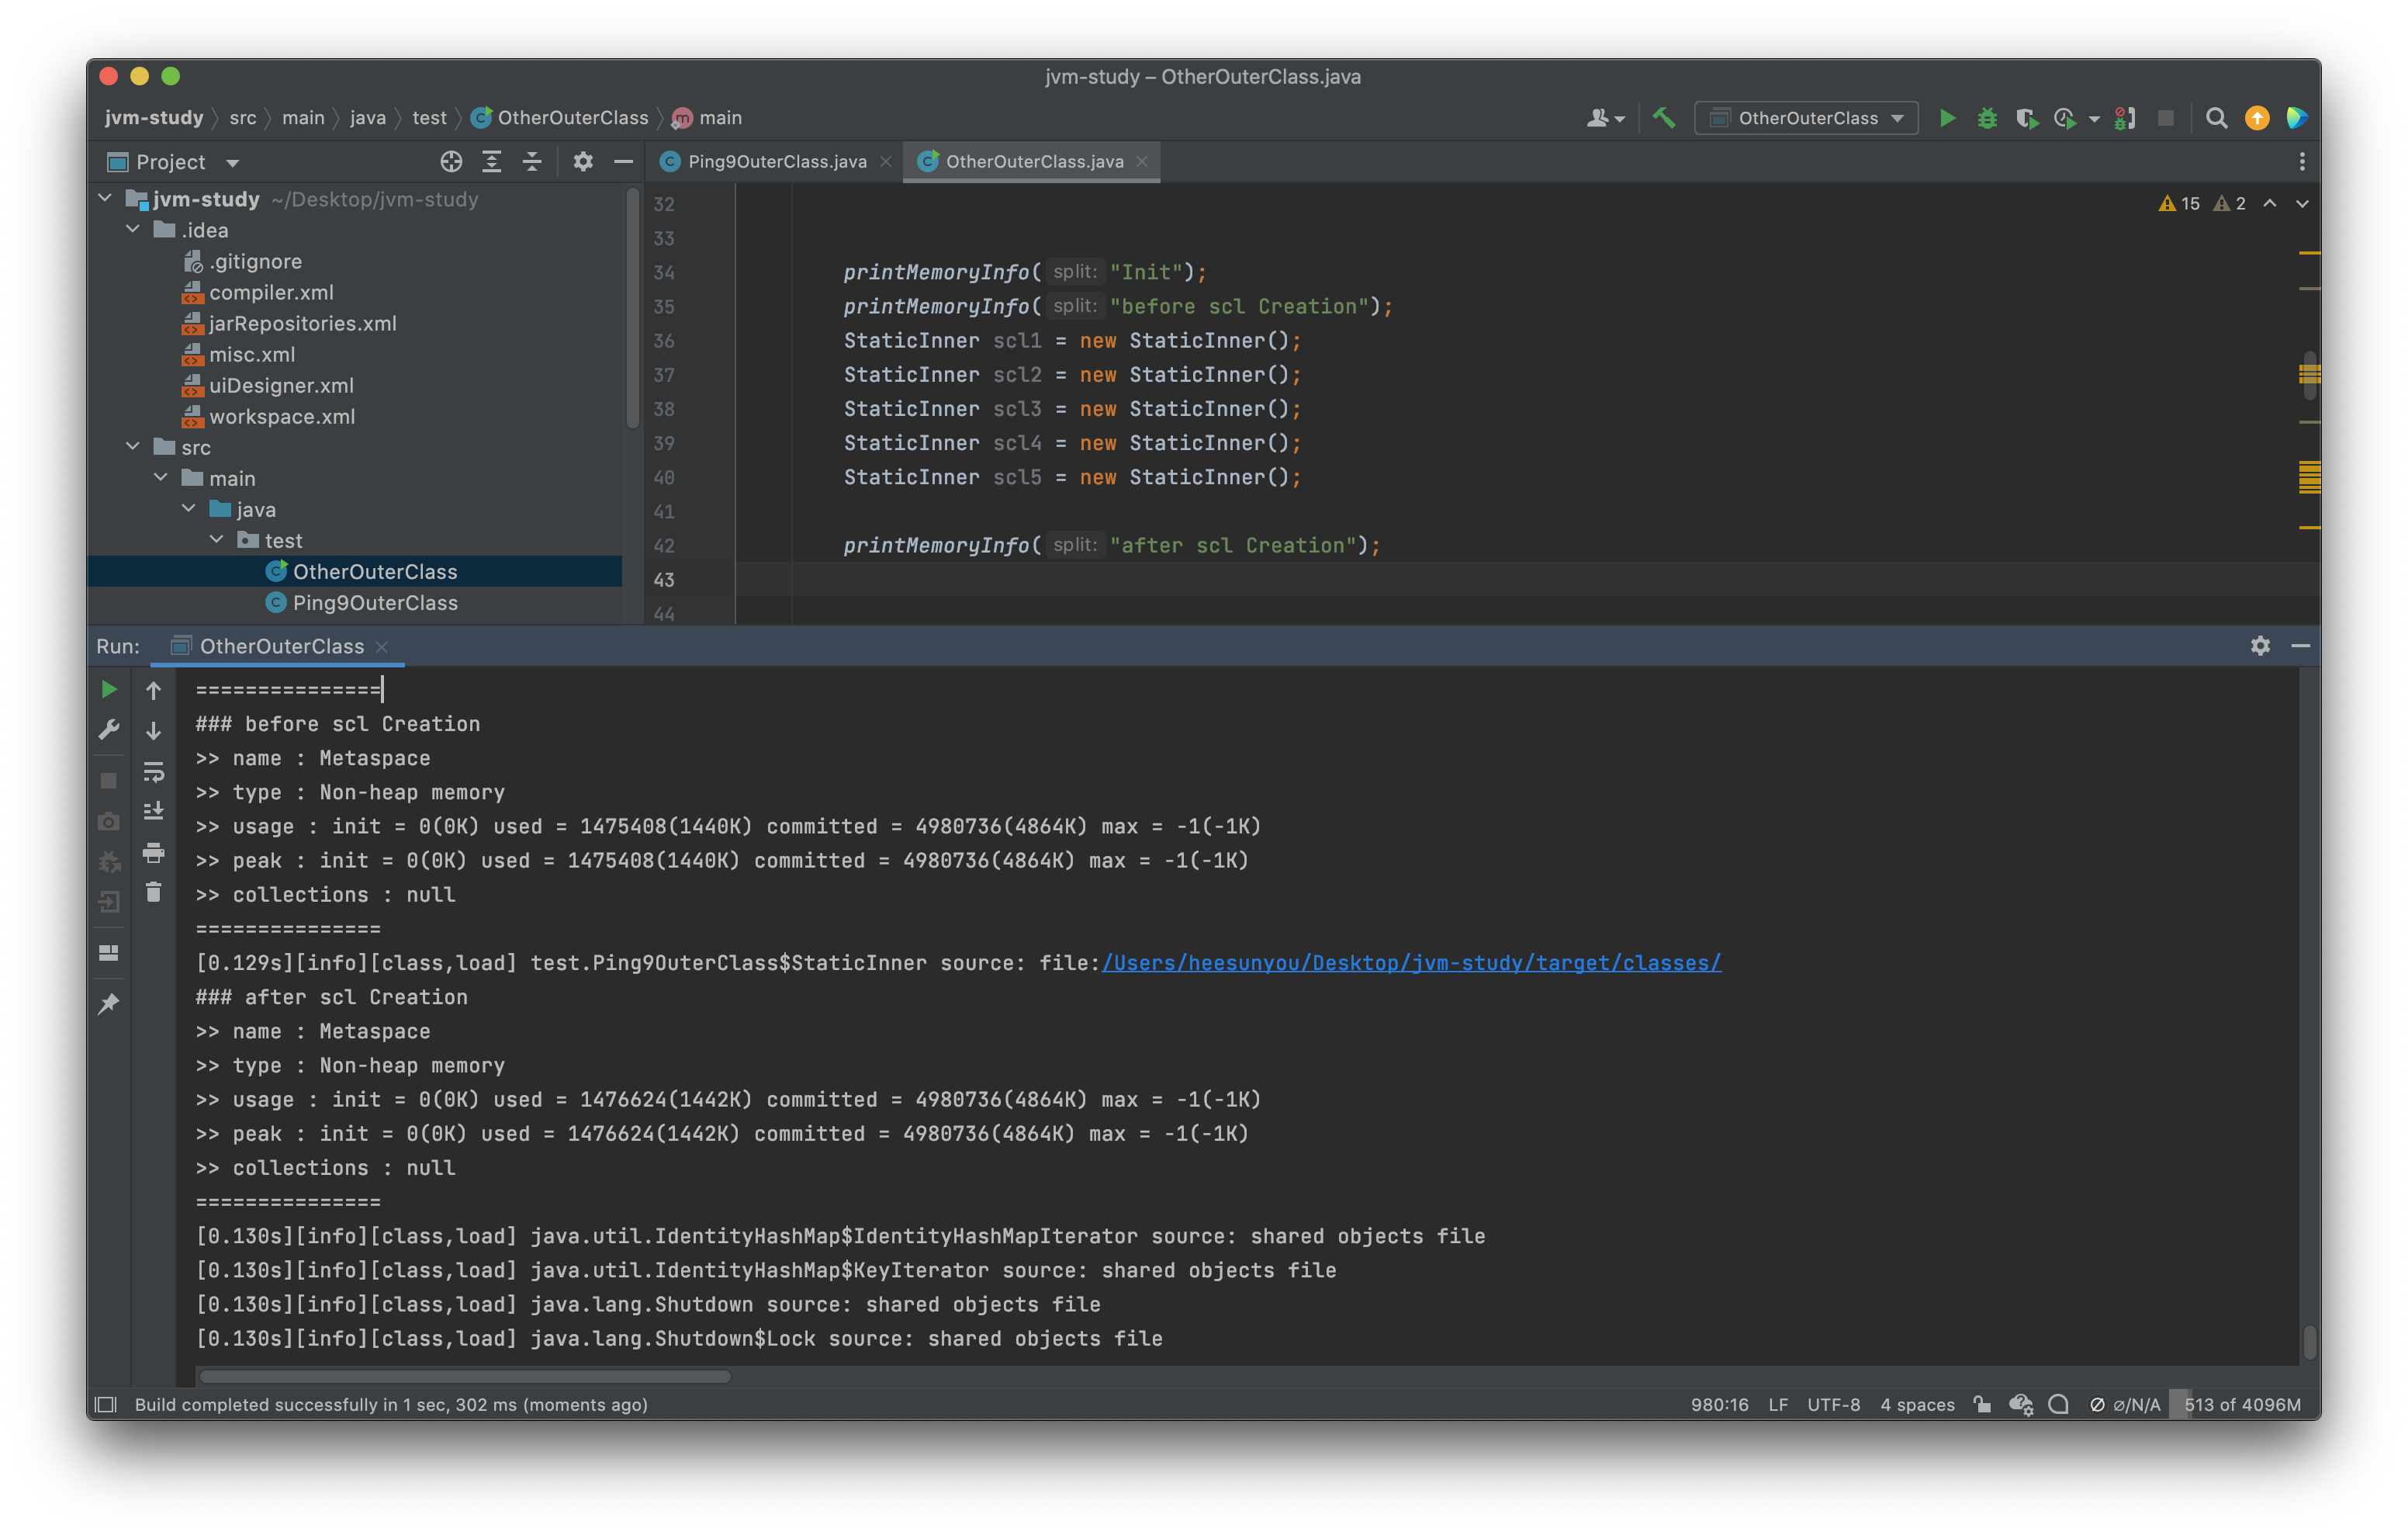The width and height of the screenshot is (2408, 1535).
Task: Collapse the src folder node
Action: pos(133,447)
